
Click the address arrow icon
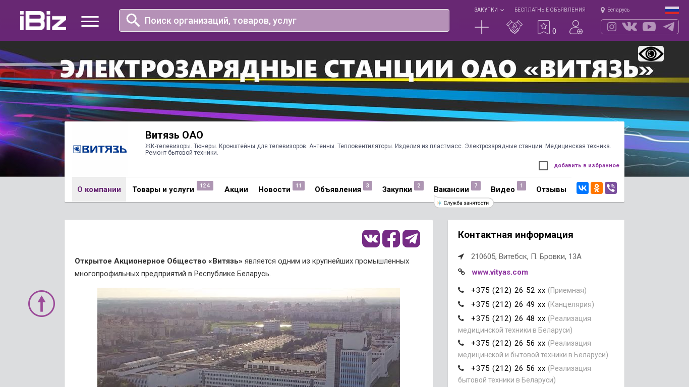click(461, 256)
